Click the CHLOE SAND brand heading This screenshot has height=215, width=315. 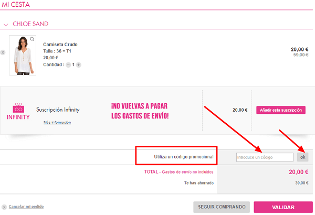pyautogui.click(x=30, y=24)
